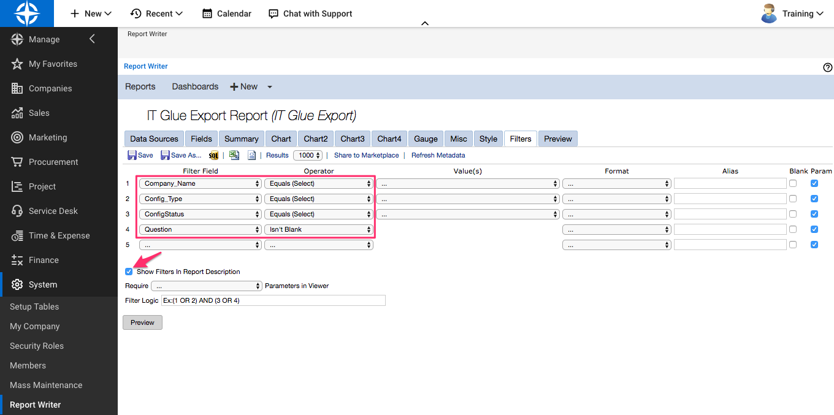This screenshot has width=834, height=415.
Task: Switch to the Data Sources tab
Action: coord(154,139)
